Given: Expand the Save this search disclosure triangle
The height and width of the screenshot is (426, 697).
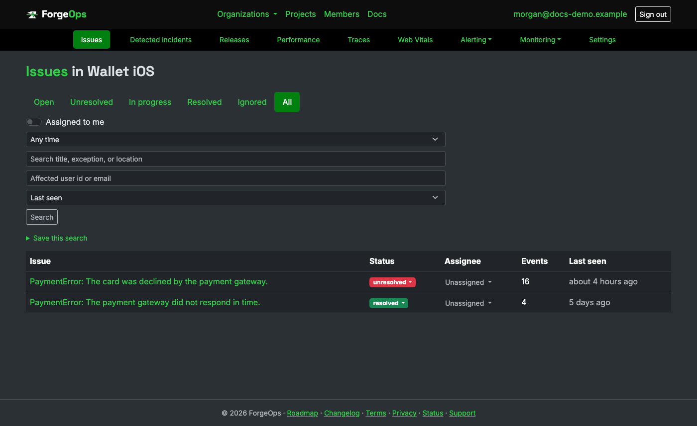Looking at the screenshot, I should [x=28, y=238].
